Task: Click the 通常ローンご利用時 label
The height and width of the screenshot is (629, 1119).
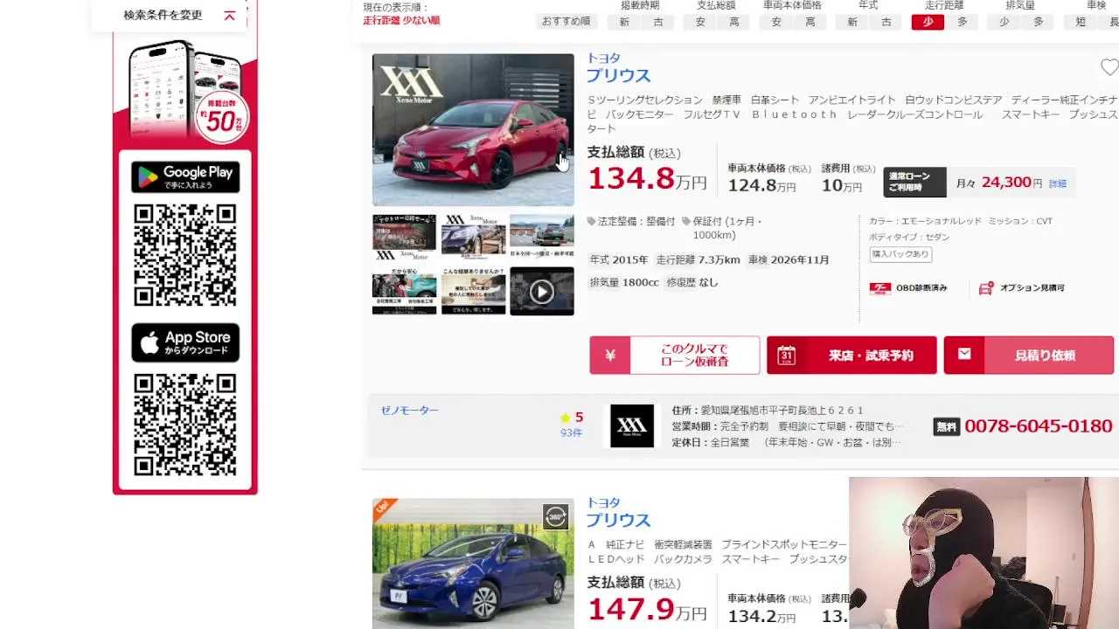Action: pos(914,182)
